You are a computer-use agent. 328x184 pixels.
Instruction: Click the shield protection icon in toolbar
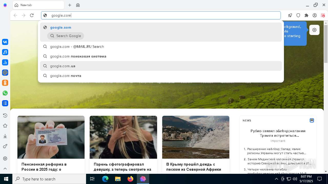298,15
